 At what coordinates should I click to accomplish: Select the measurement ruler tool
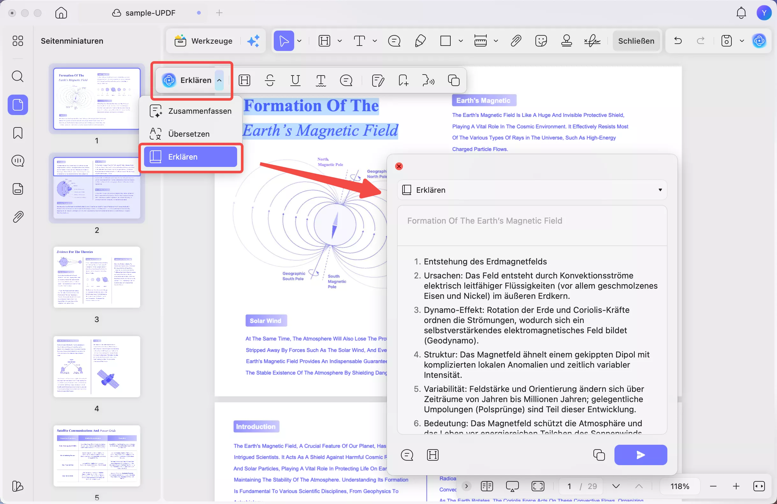click(x=481, y=41)
